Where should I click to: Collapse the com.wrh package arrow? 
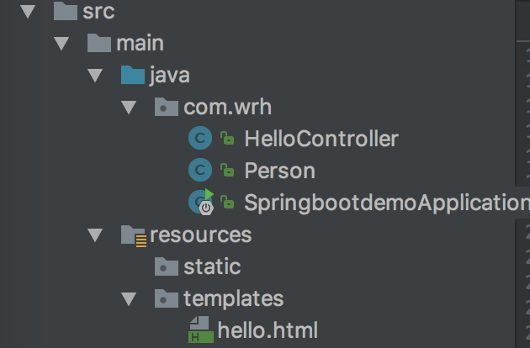click(x=129, y=108)
